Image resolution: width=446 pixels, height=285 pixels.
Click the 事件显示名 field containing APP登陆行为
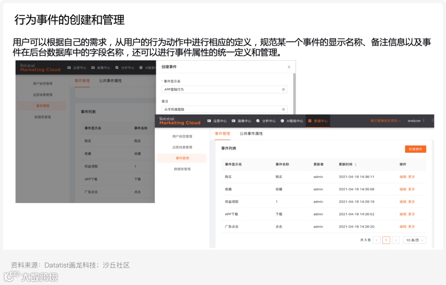224,89
